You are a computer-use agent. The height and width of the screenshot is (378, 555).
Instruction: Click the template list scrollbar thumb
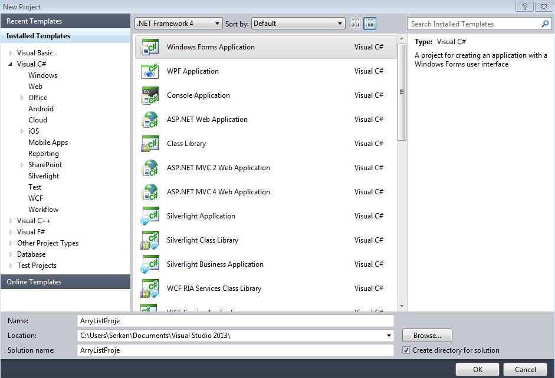tap(402, 92)
